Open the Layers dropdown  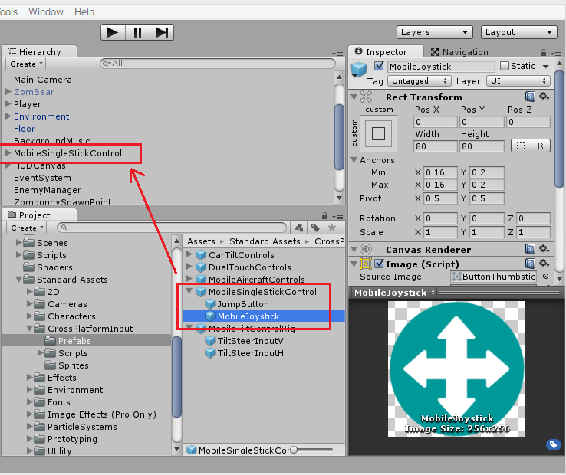tap(434, 32)
